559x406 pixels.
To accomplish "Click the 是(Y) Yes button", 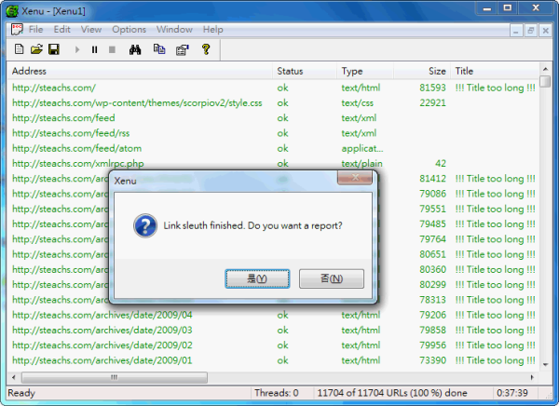I will (257, 278).
